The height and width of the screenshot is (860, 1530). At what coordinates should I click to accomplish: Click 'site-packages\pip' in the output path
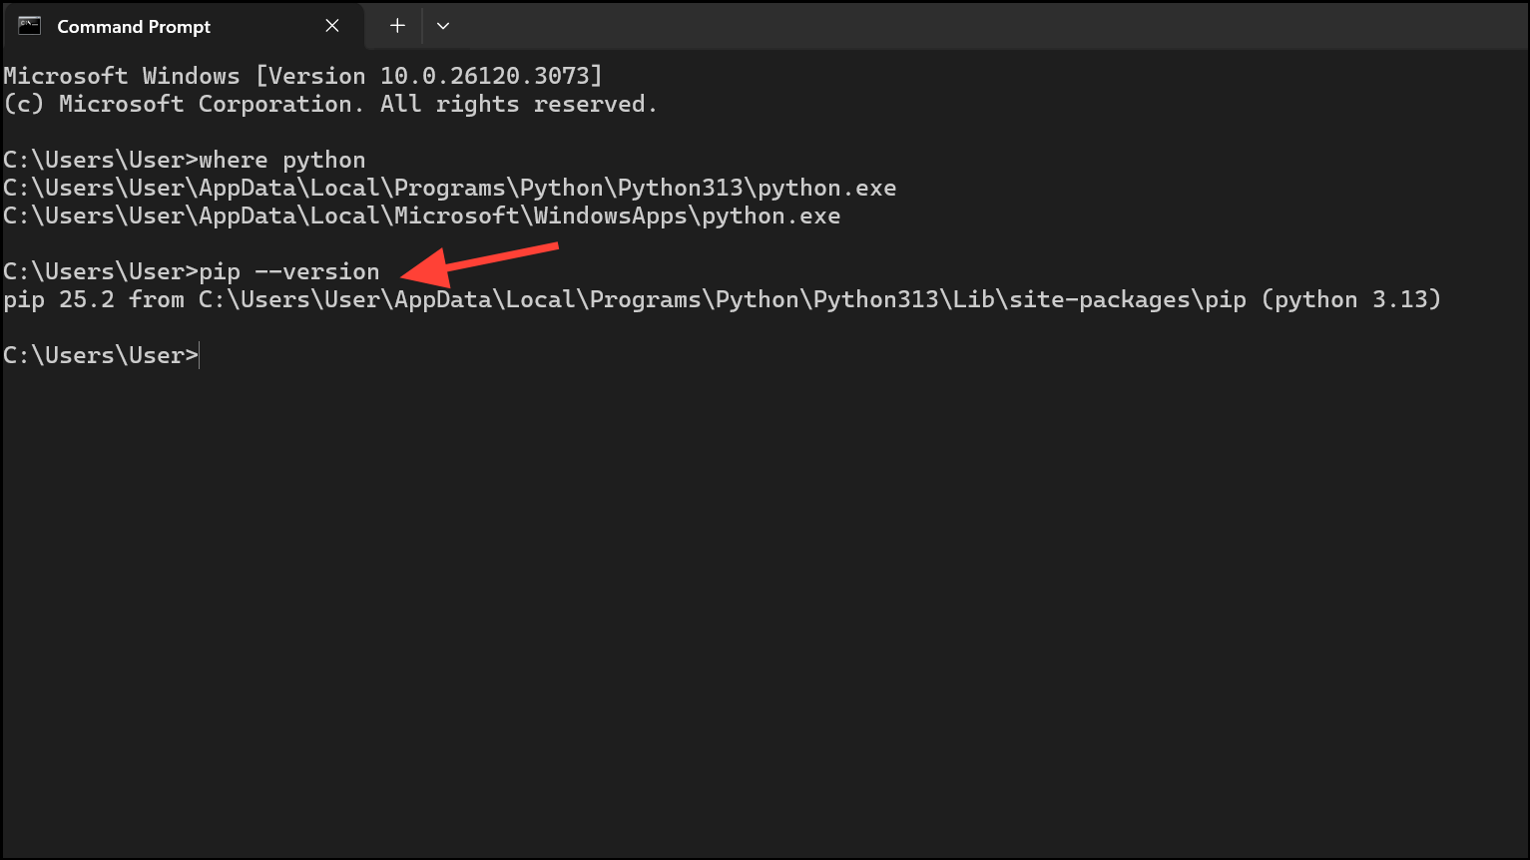(x=1128, y=299)
